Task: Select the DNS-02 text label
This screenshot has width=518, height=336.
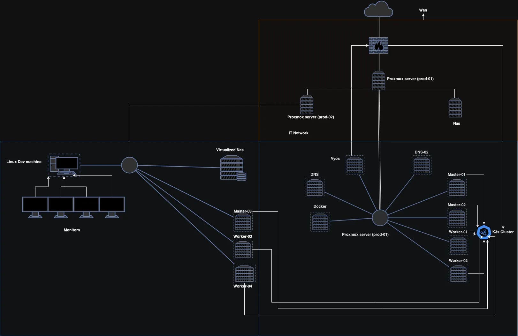Action: click(x=421, y=152)
